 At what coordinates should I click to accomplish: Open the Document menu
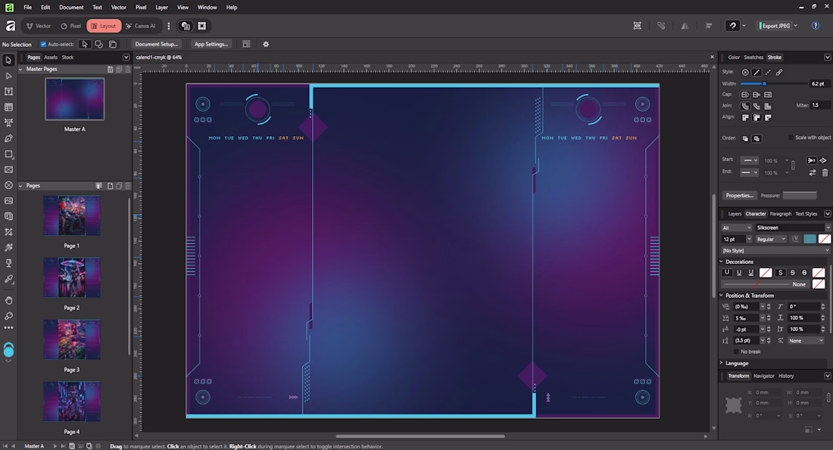[71, 8]
